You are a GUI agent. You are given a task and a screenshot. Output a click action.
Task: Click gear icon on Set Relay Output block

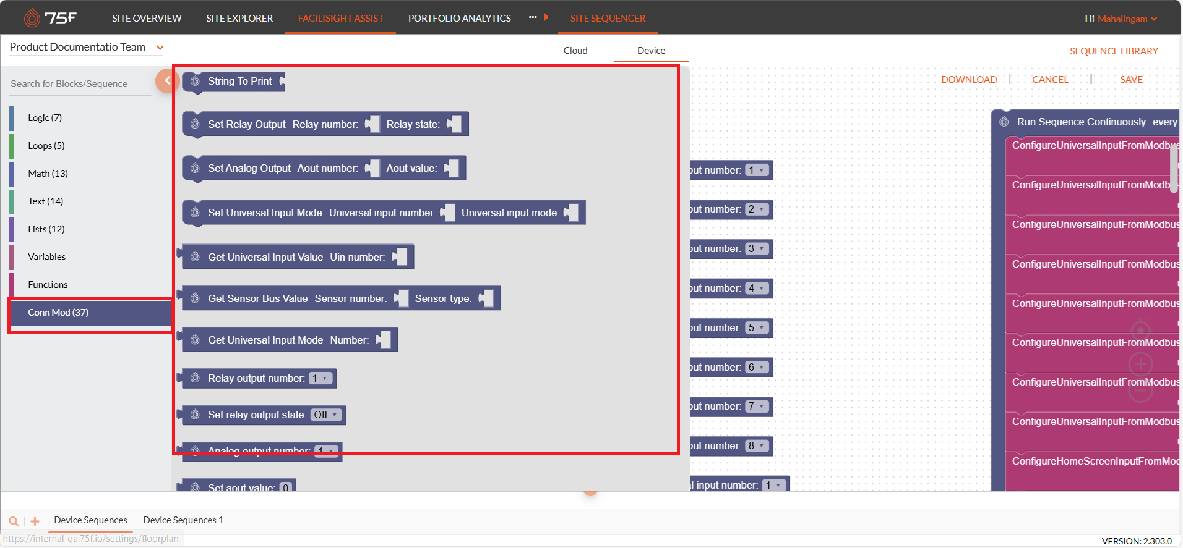pyautogui.click(x=195, y=124)
